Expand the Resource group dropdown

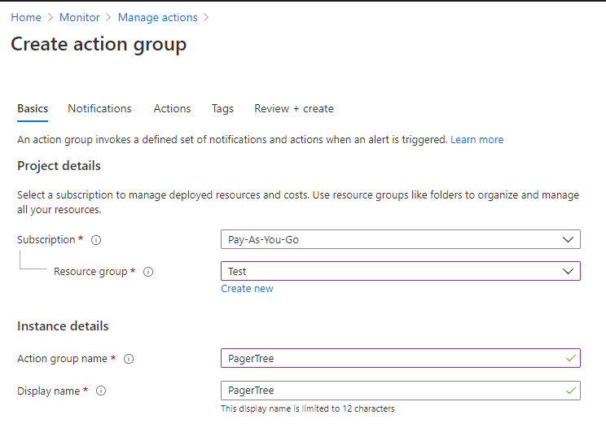coord(400,271)
